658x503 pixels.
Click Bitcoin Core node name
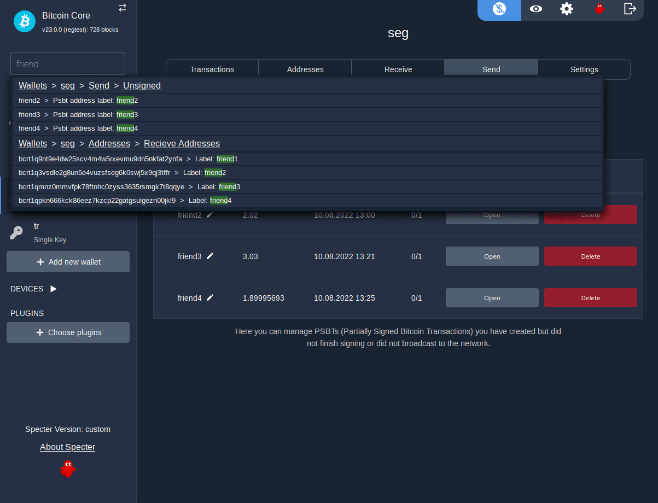(x=66, y=15)
